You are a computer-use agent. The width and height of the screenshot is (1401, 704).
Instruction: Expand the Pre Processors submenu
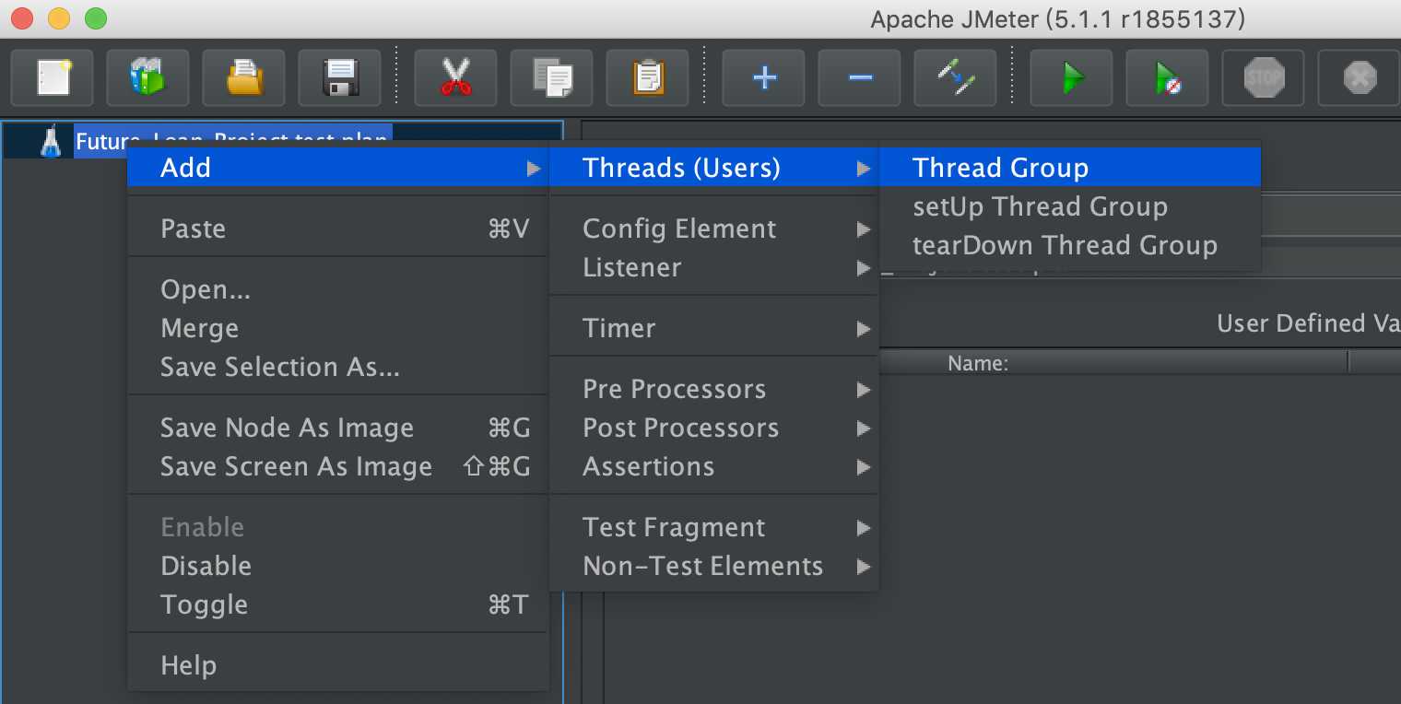pos(714,389)
